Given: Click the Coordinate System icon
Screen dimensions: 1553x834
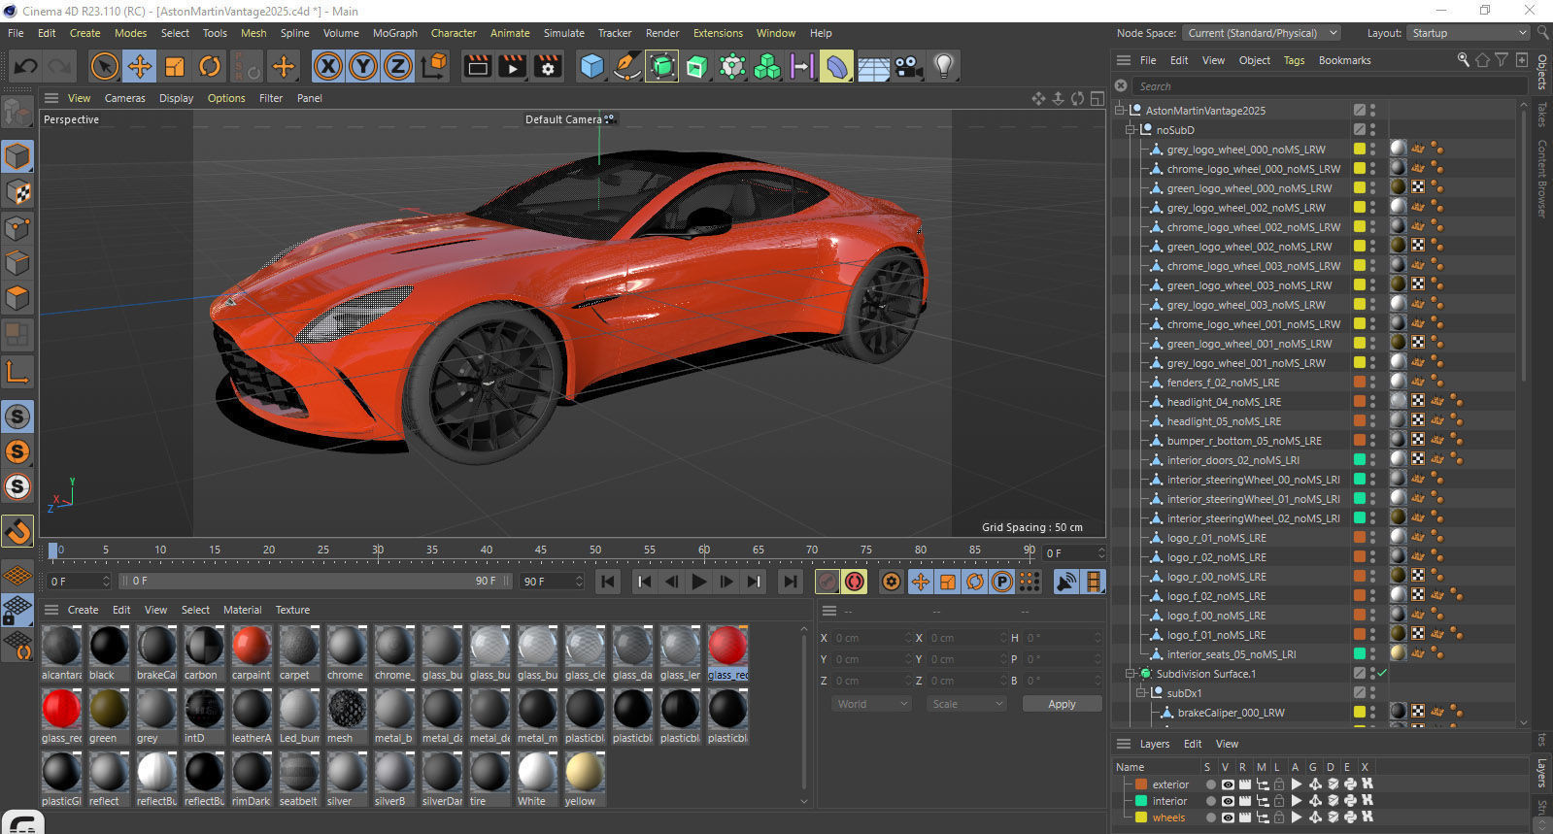Looking at the screenshot, I should point(435,66).
